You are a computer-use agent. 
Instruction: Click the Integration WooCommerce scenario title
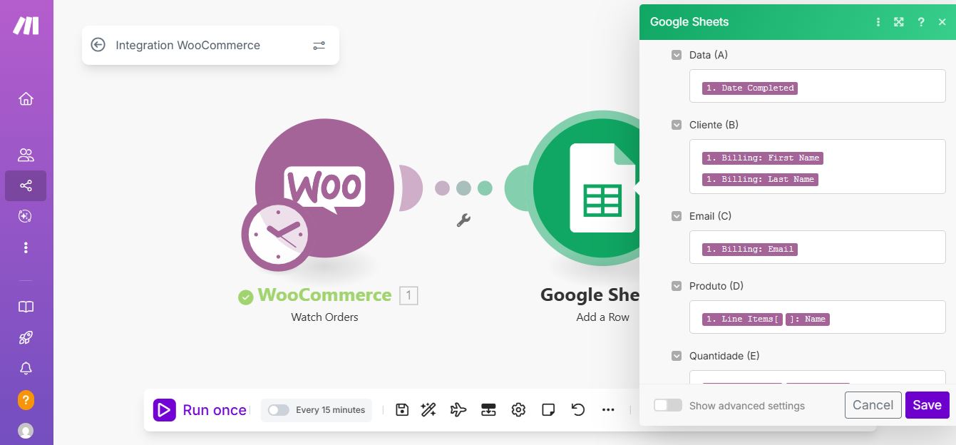tap(188, 45)
